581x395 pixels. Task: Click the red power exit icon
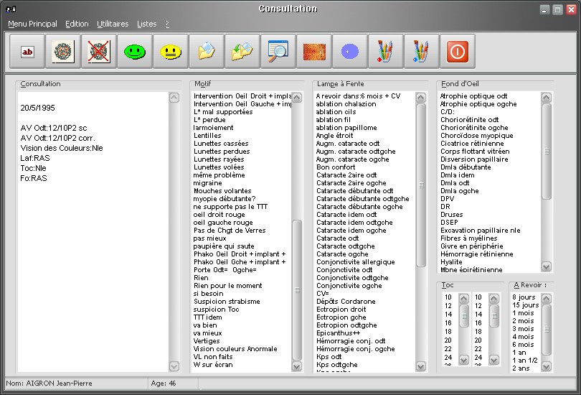click(x=457, y=52)
